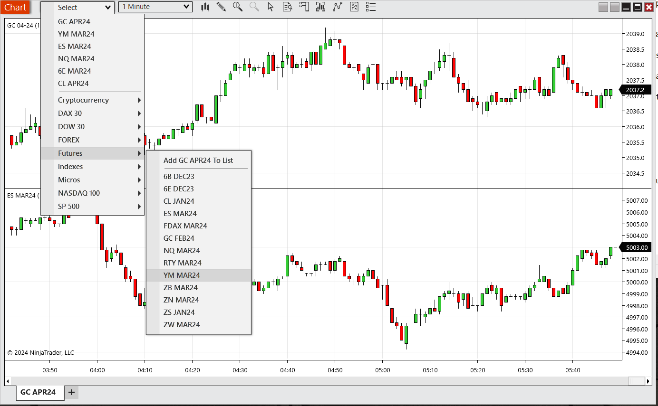Viewport: 658px width, 406px height.
Task: Open the 1 Minute interval dropdown
Action: (155, 7)
